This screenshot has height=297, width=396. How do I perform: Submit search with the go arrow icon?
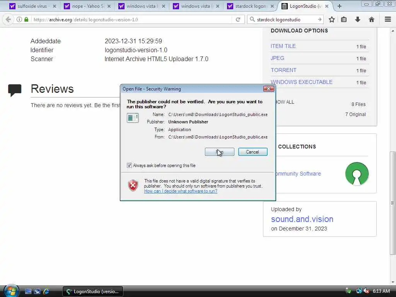point(320,19)
